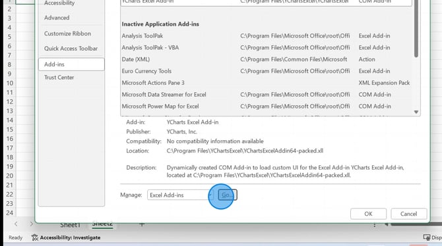Click the add-in list scroll down arrow
Viewport: 442px width, 246px height.
pyautogui.click(x=416, y=112)
